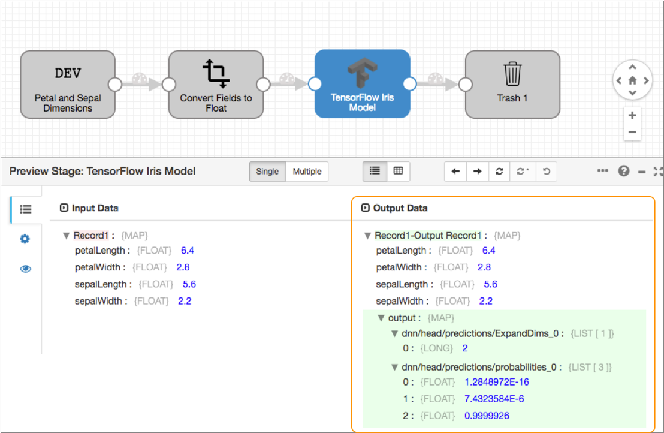
Task: Open the help question mark icon
Action: tap(624, 171)
